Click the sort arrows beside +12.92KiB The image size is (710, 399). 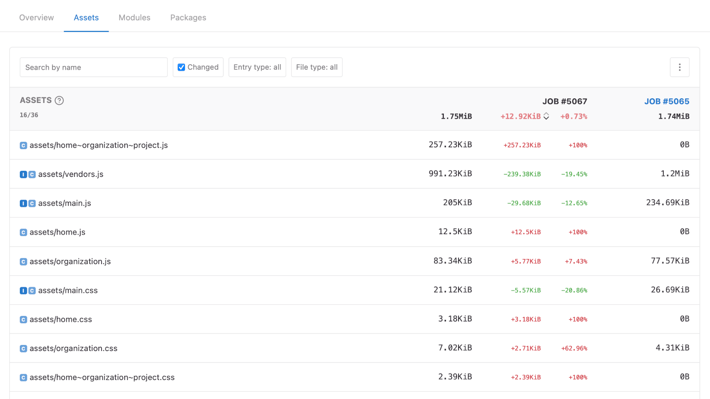click(x=546, y=116)
